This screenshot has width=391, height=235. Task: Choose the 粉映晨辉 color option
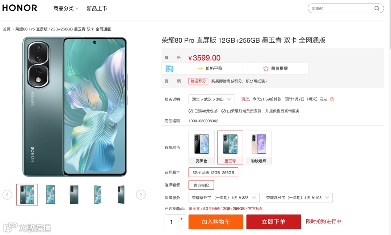pyautogui.click(x=258, y=148)
